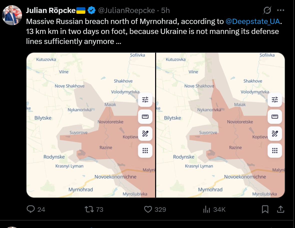
Task: Repost the tweet with 73 reposts
Action: (x=94, y=209)
